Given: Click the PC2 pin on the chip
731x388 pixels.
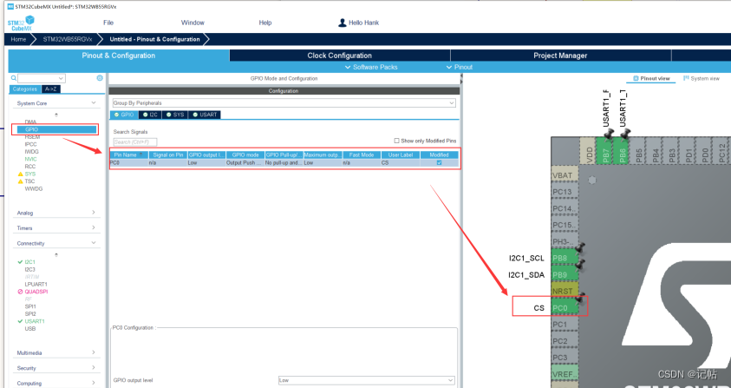Looking at the screenshot, I should point(565,341).
